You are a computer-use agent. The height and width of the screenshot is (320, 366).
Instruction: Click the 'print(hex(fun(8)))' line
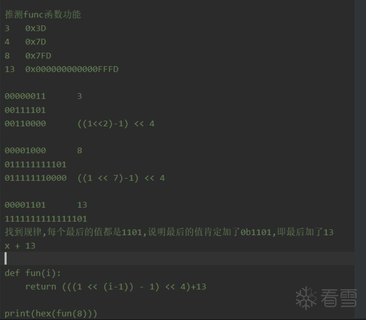click(51, 313)
